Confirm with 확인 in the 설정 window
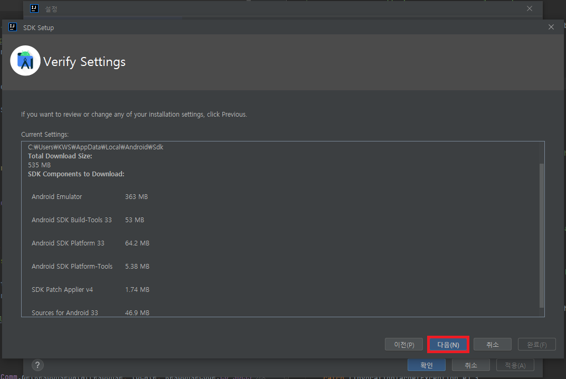This screenshot has height=379, width=566. coord(426,365)
